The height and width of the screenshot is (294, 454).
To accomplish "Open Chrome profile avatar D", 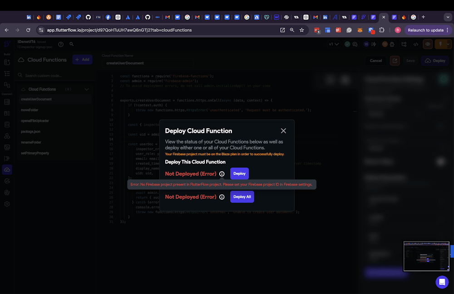I will [398, 30].
